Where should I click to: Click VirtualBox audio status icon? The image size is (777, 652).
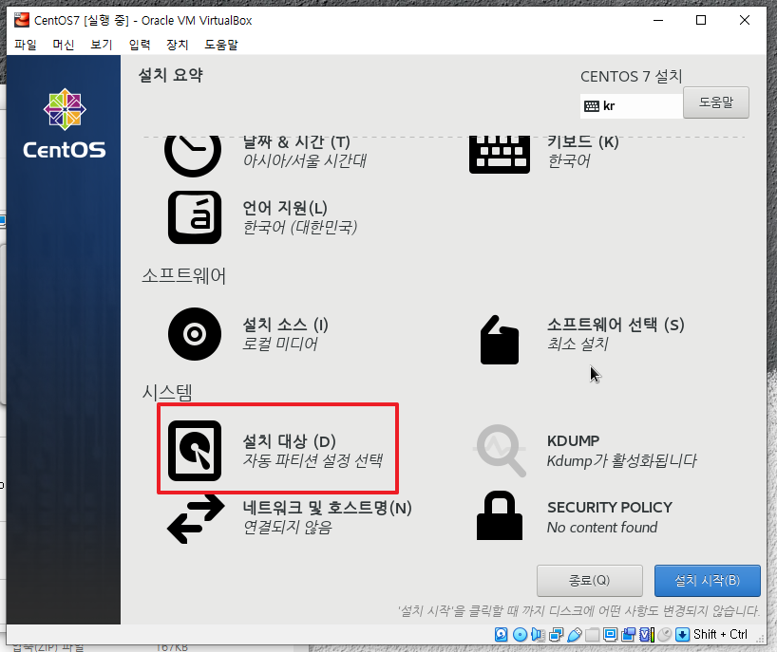(x=539, y=635)
